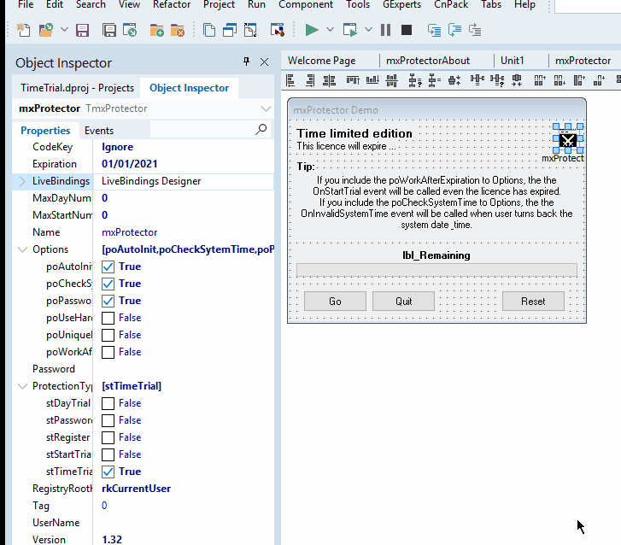
Task: Expand the LiveBindings property
Action: (x=22, y=181)
